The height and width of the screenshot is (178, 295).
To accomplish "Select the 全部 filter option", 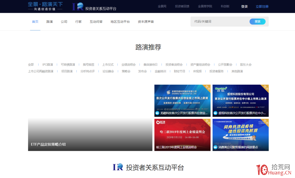I will tap(31, 64).
